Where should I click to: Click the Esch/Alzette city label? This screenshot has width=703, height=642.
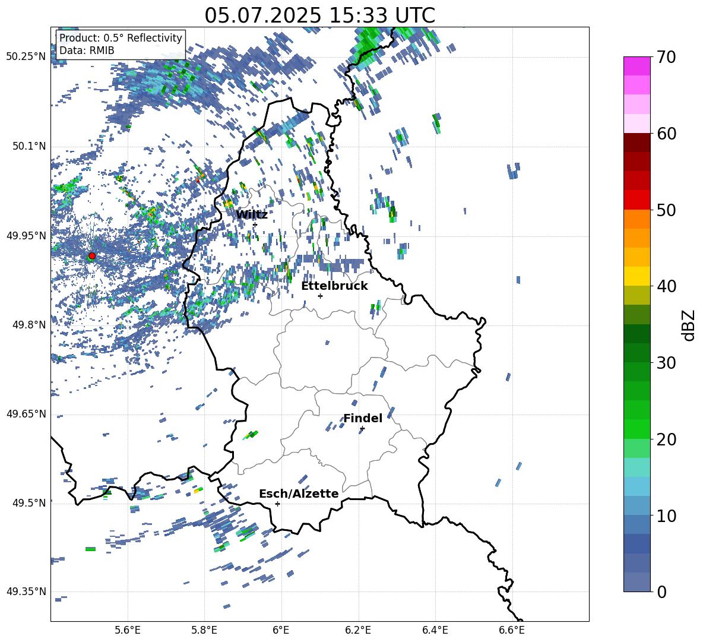pyautogui.click(x=299, y=494)
